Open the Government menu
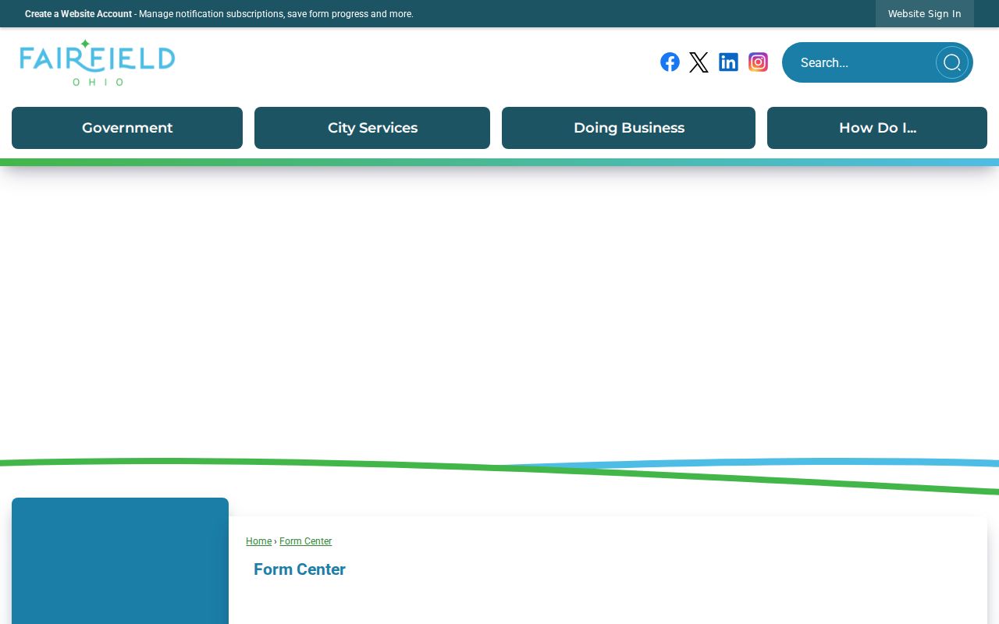999x624 pixels. (x=127, y=128)
